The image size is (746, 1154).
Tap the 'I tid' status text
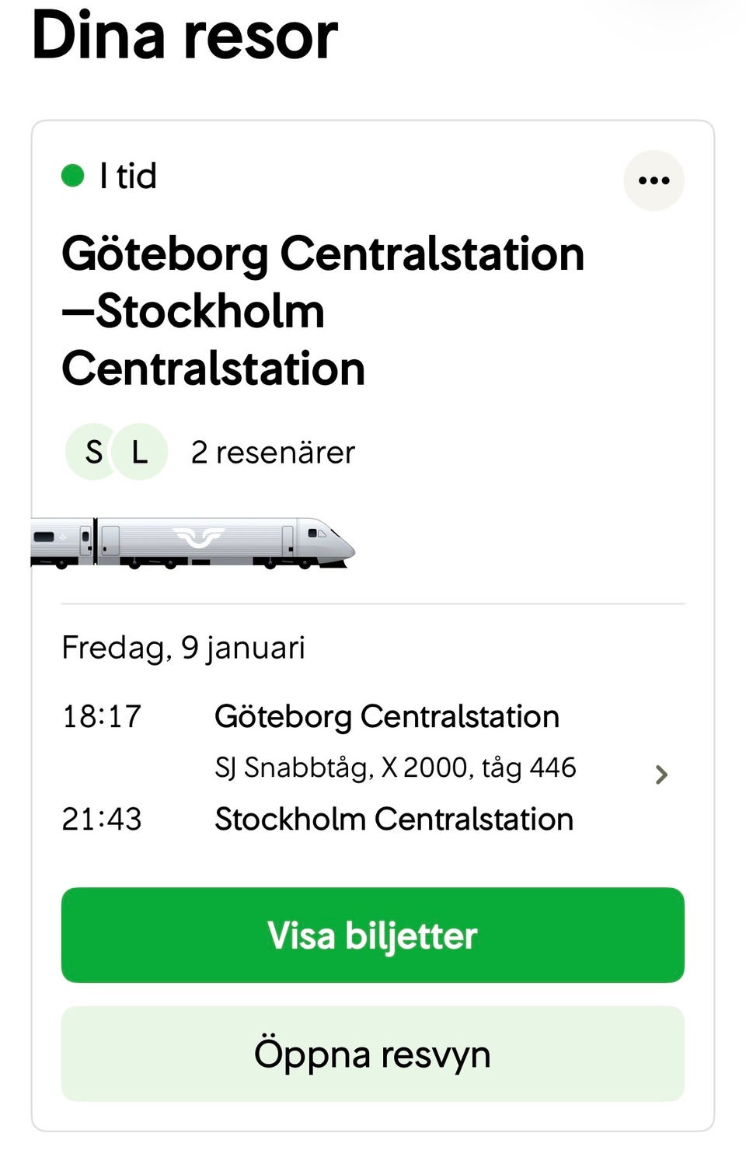[x=128, y=177]
